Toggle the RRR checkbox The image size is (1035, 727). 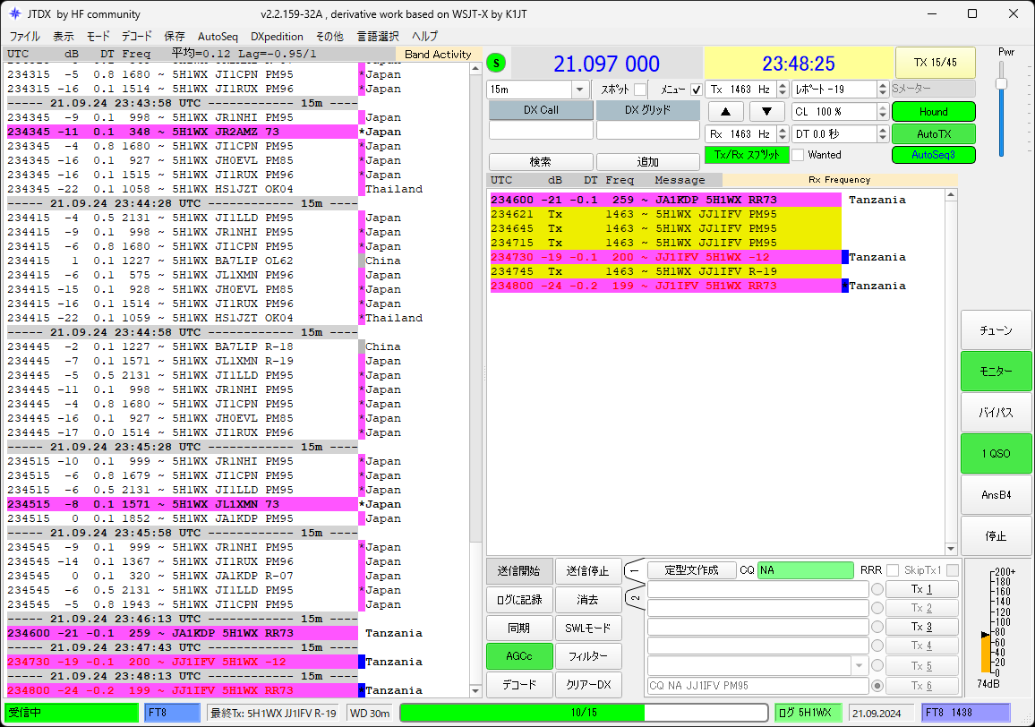(893, 569)
